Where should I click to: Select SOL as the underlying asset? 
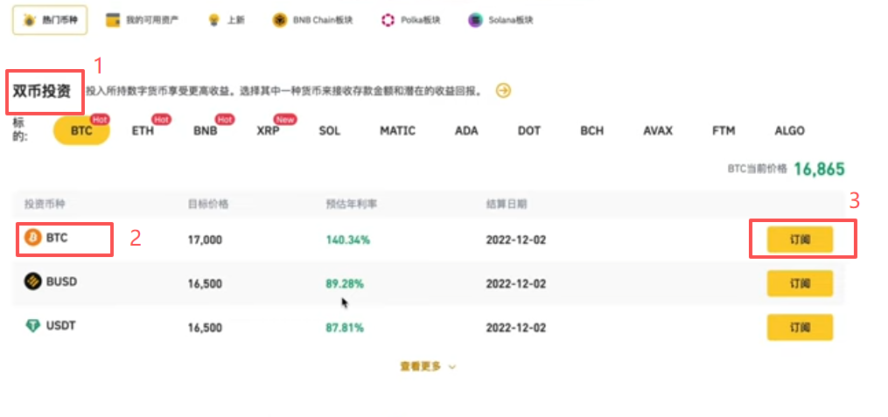coord(330,131)
